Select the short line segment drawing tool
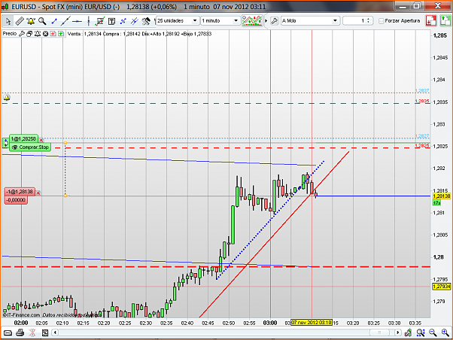The width and height of the screenshot is (453, 340). [54, 21]
